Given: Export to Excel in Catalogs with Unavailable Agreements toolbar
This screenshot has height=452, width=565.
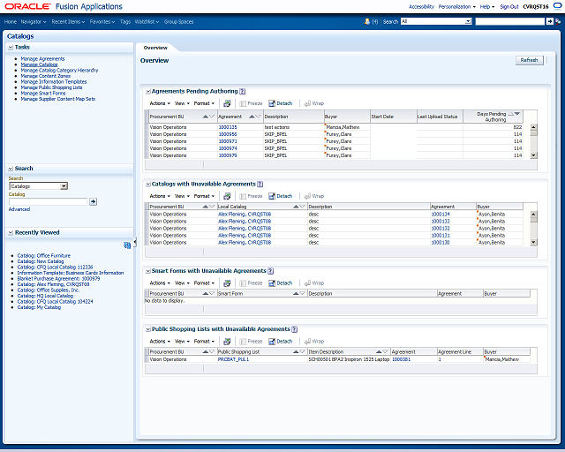Looking at the screenshot, I should click(227, 196).
